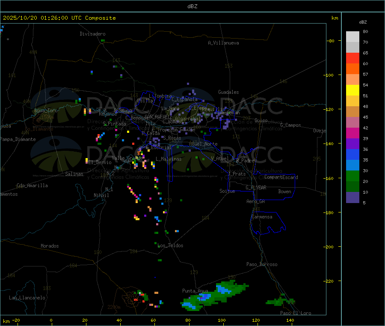This screenshot has width=385, height=326.
Task: Click the red echo cell near 2200m volcano
Action: pyautogui.click(x=136, y=299)
